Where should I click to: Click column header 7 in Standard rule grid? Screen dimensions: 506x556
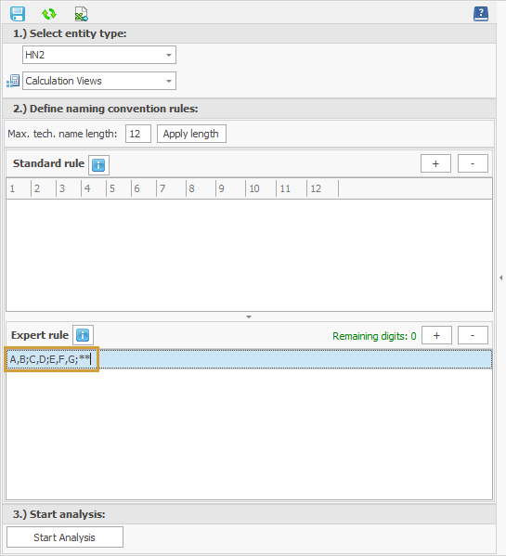pos(171,188)
